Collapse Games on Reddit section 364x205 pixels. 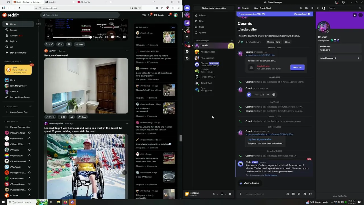30,61
